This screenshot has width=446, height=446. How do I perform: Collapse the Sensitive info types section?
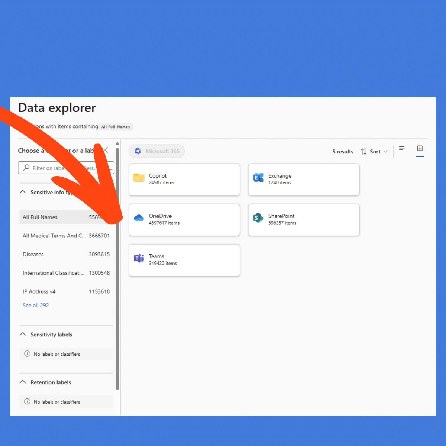click(23, 192)
